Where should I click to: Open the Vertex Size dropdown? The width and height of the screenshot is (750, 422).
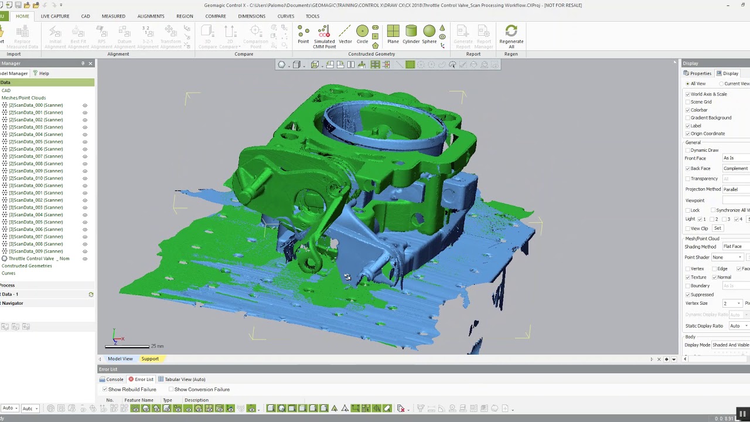732,304
